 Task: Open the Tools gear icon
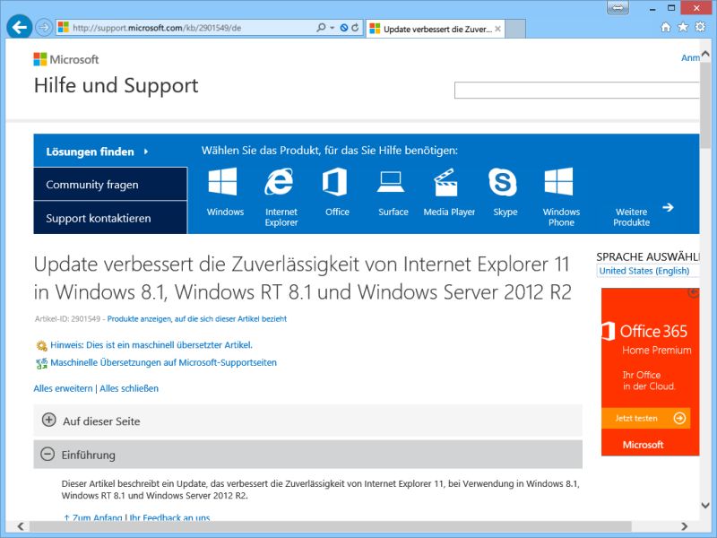point(700,27)
